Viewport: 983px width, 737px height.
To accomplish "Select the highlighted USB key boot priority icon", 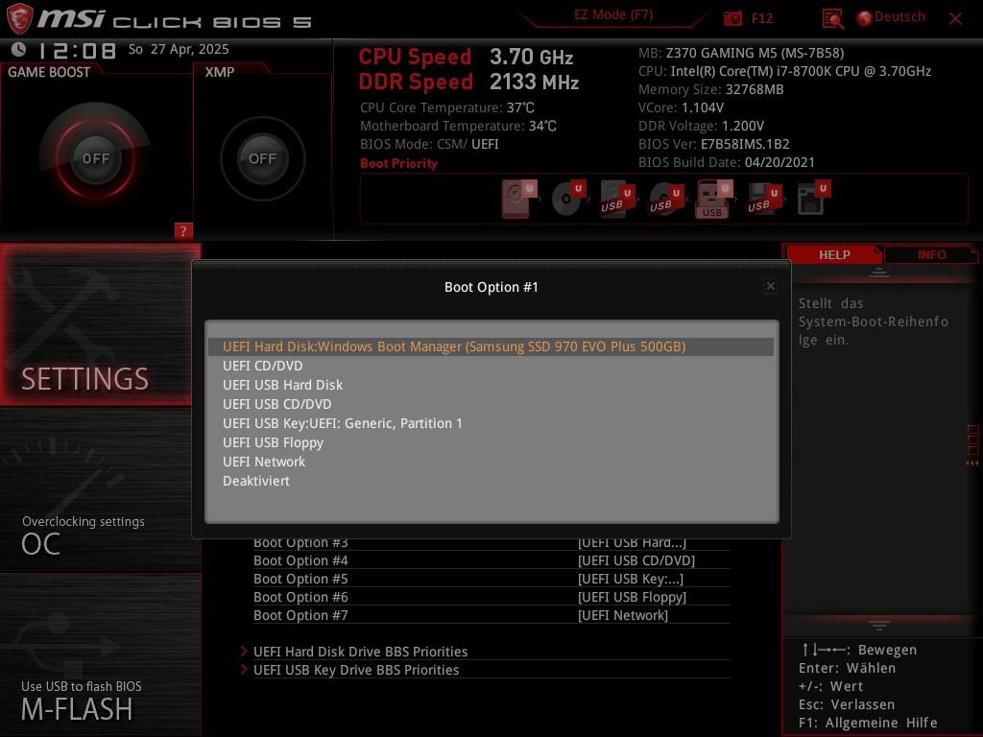I will [713, 199].
